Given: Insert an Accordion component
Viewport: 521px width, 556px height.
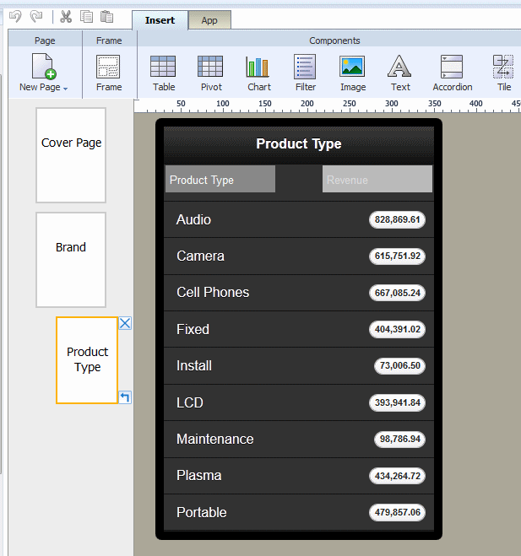Looking at the screenshot, I should 452,73.
